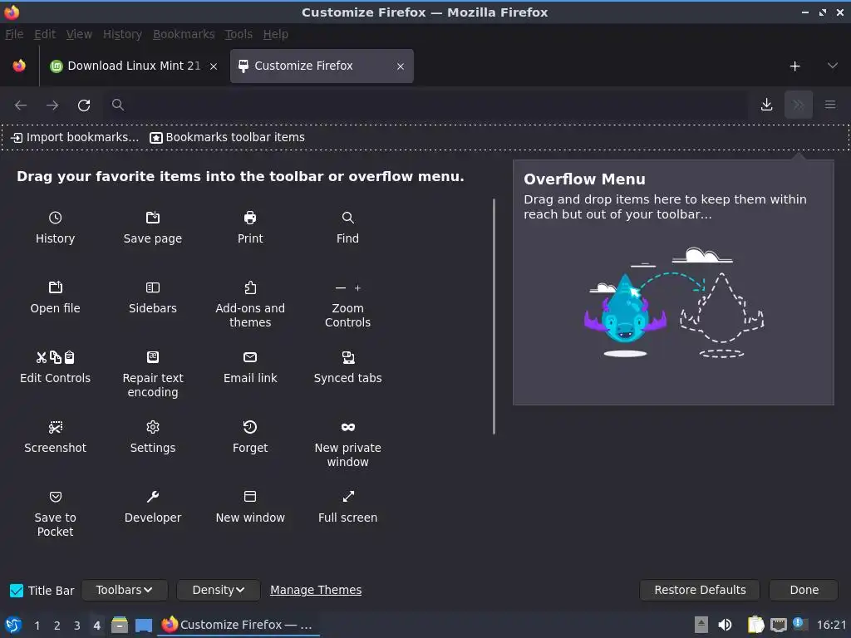Choose the Open file item
851x638 pixels.
pyautogui.click(x=55, y=298)
